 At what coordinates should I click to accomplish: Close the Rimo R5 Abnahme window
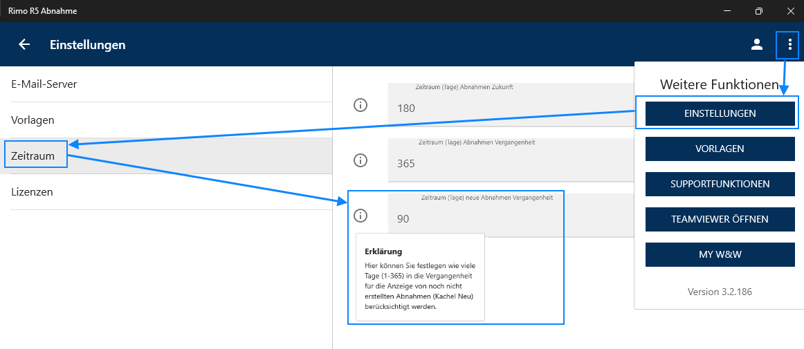[x=789, y=11]
